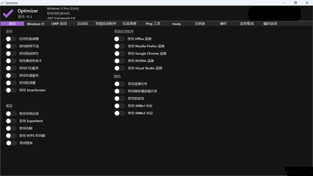313x176 pixels.
Task: Toggle the 禁用粘滞键 switch
Action: click(x=11, y=83)
